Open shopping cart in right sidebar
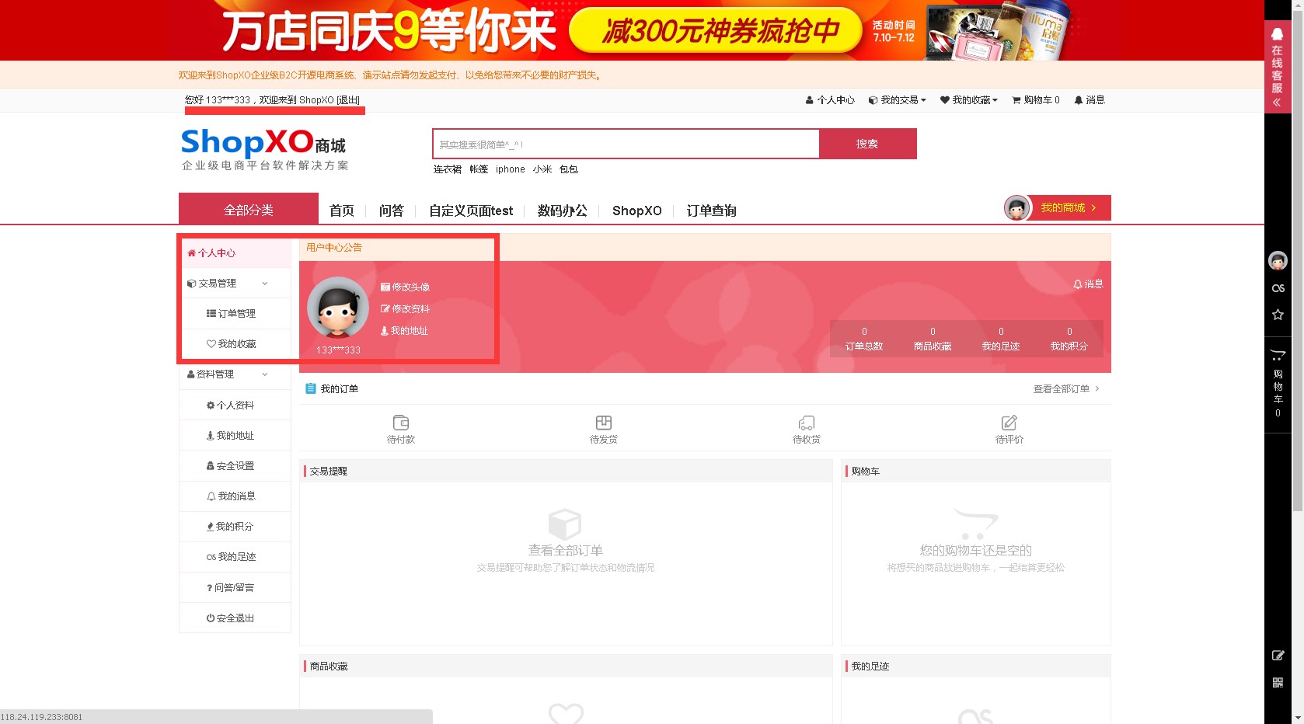The height and width of the screenshot is (724, 1304). pyautogui.click(x=1278, y=385)
